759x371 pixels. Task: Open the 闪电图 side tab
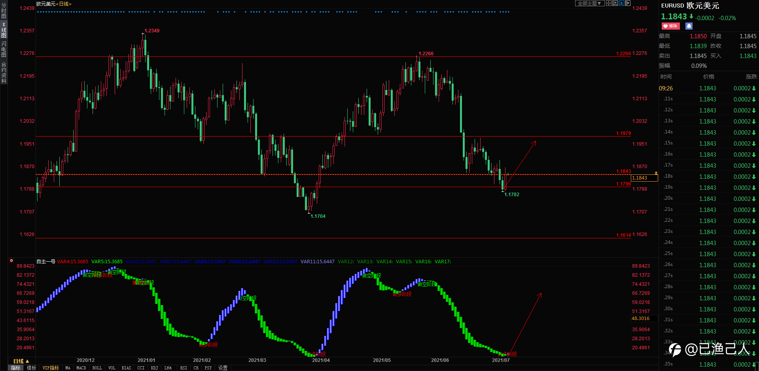[4, 49]
